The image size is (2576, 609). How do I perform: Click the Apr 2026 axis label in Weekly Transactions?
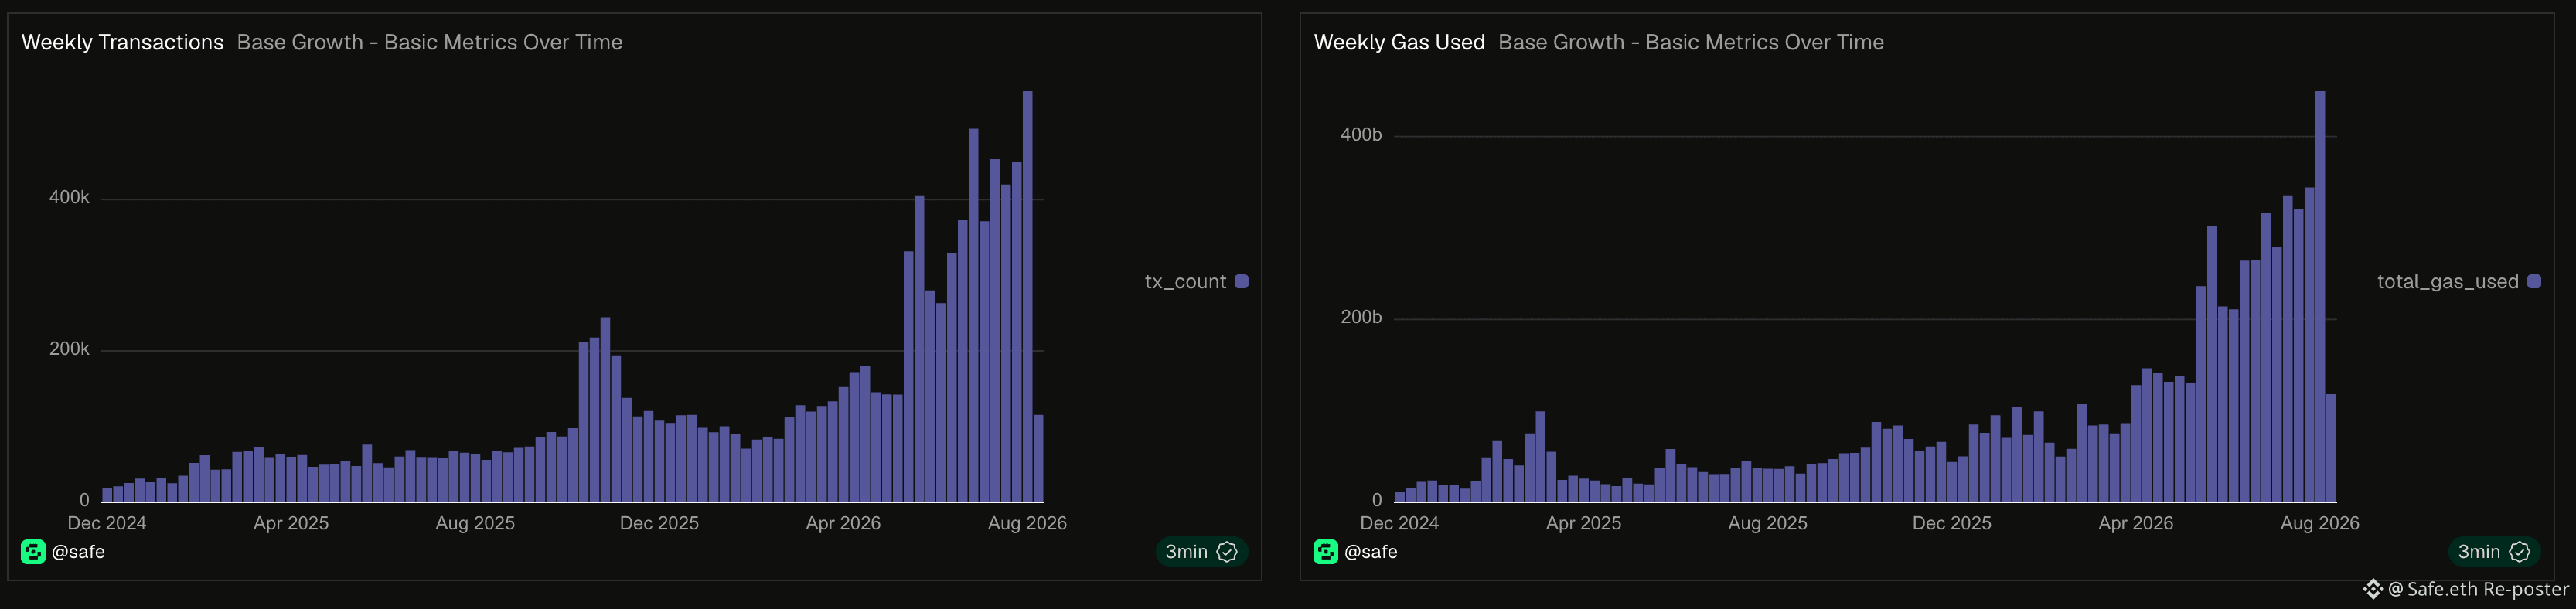click(844, 523)
